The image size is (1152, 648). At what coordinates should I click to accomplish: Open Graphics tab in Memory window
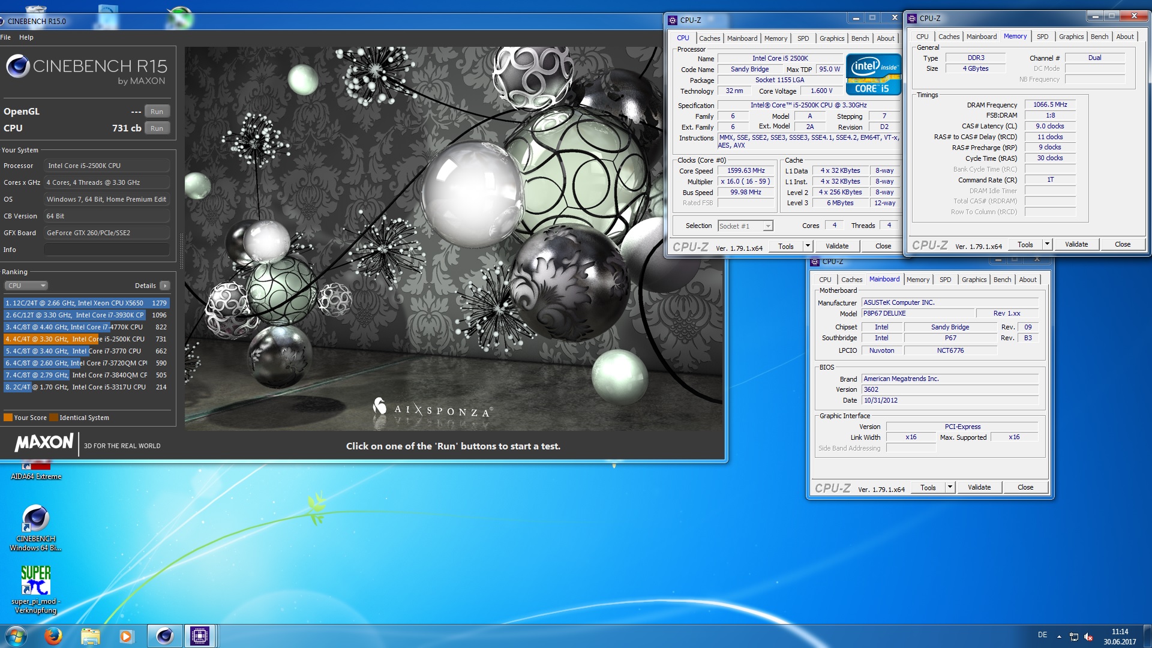(x=1071, y=37)
